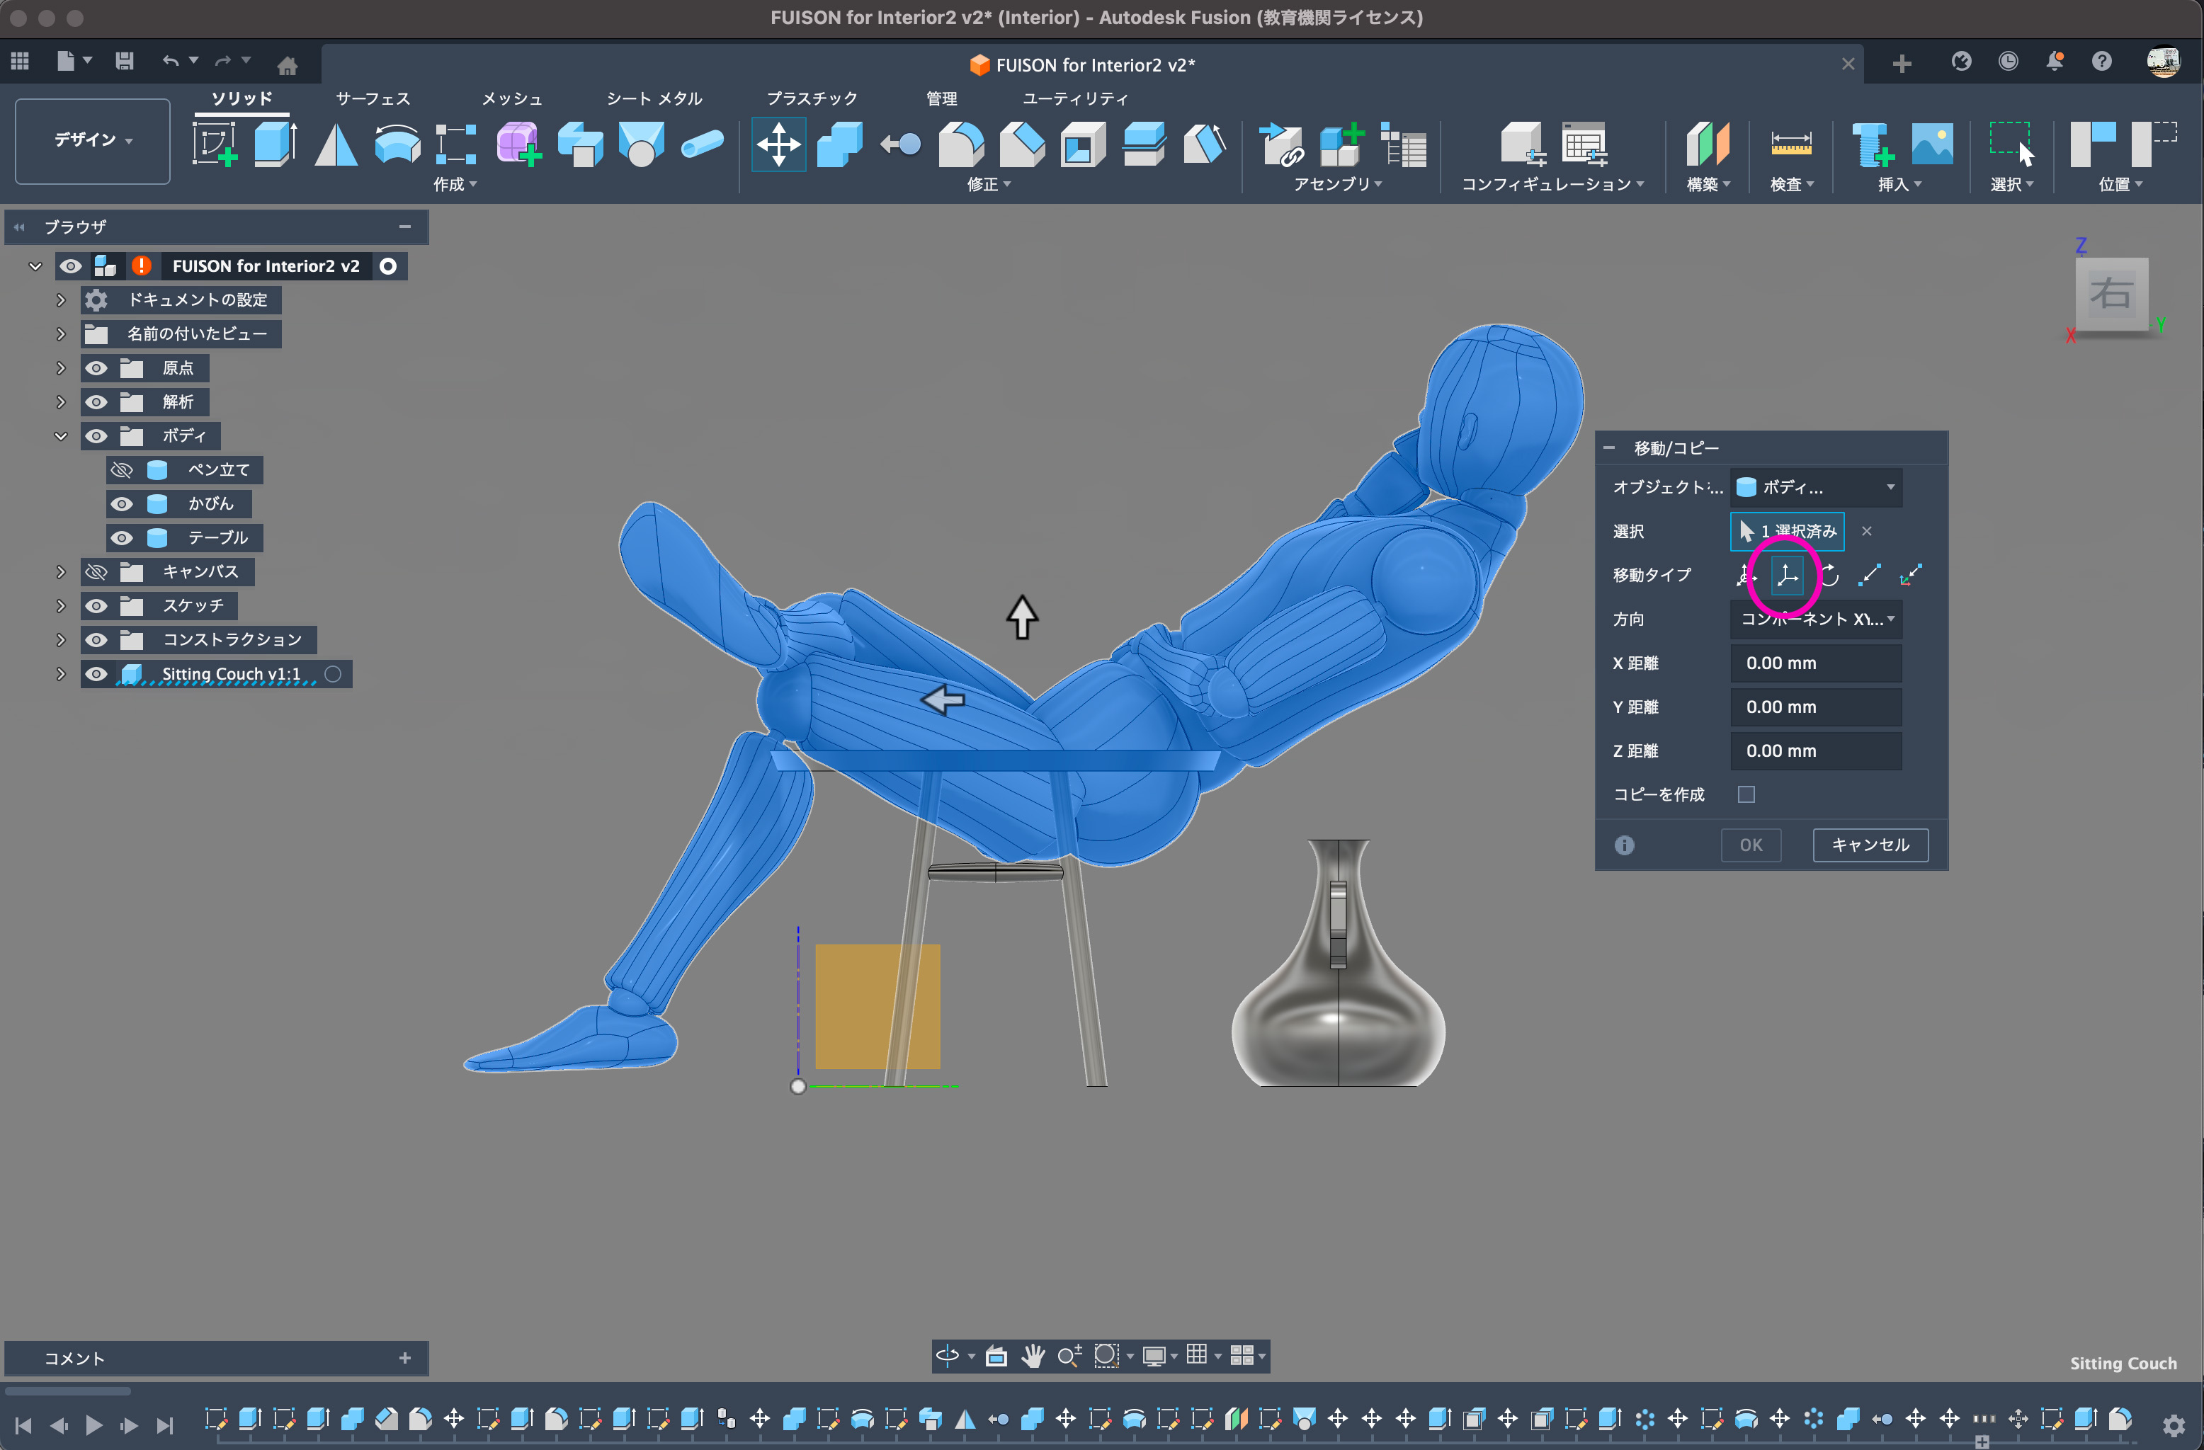Hide the テーブル body via eye icon

click(121, 538)
